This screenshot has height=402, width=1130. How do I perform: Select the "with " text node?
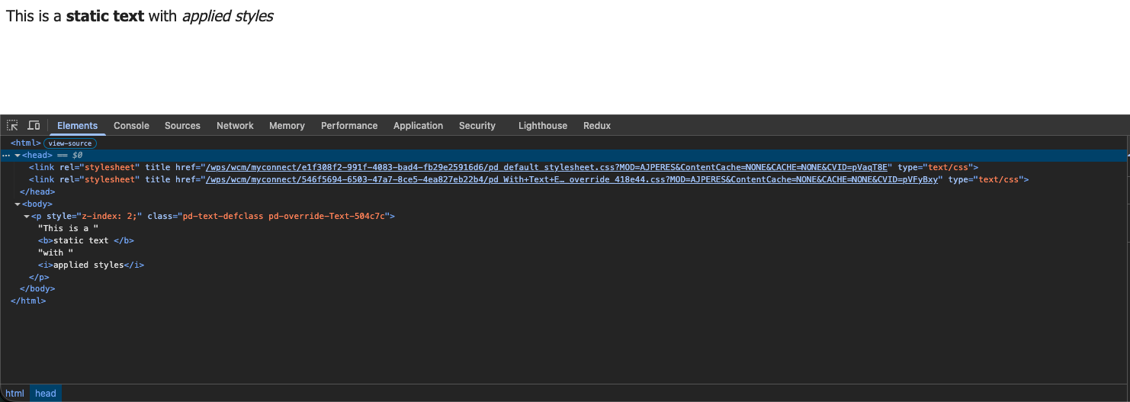(56, 252)
